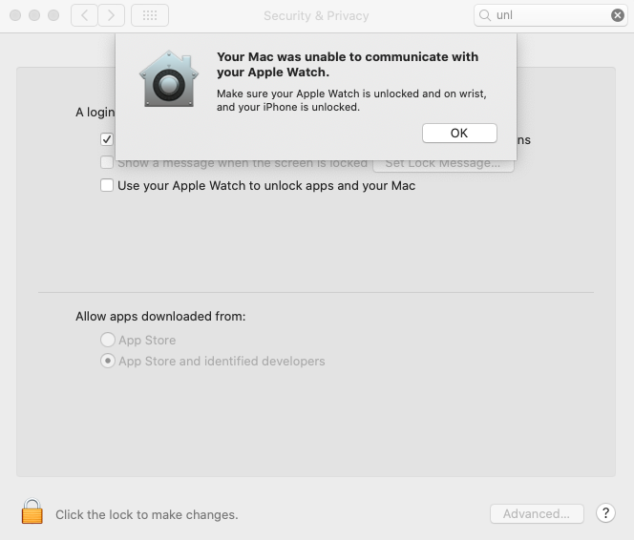
Task: Show all preferences grid button
Action: 150,15
